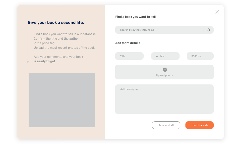Screen dimensions: 241x146
Task: Select the $$ Price field
Action: (x=200, y=56)
